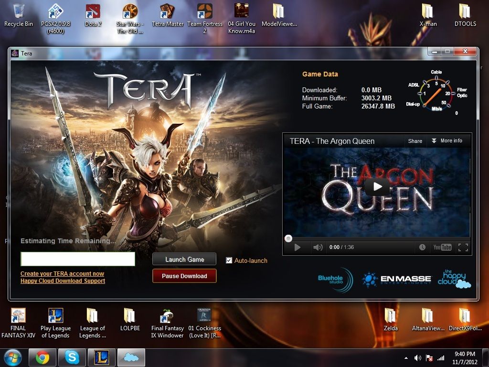Open the YouTube logo link in player
Viewport: 489px width, 367px height.
coord(442,248)
